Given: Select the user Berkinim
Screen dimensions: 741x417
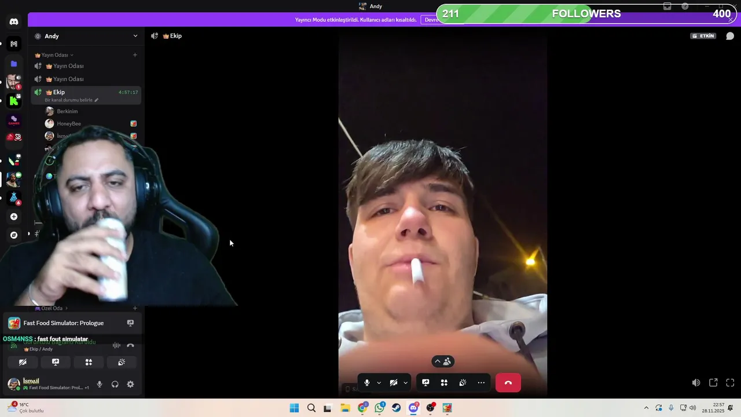Looking at the screenshot, I should [67, 111].
